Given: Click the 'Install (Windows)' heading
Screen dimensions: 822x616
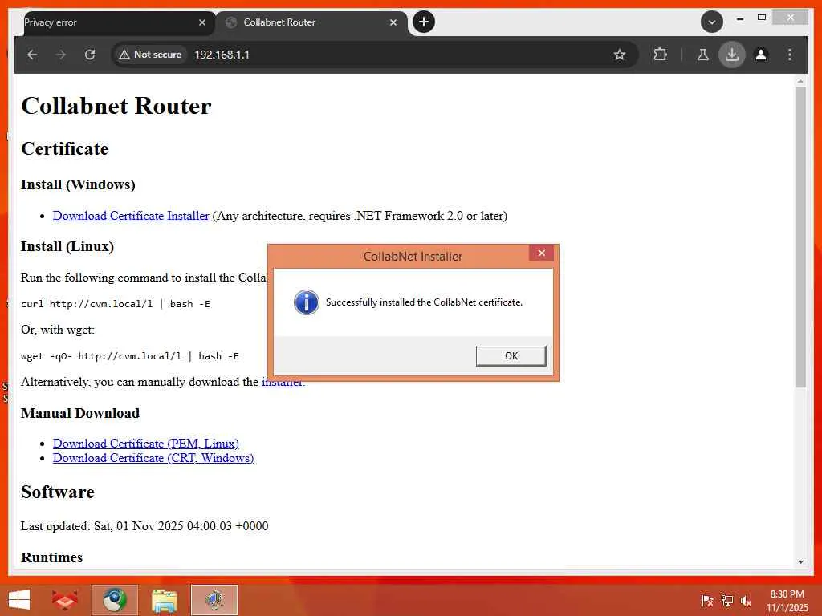Looking at the screenshot, I should click(78, 185).
